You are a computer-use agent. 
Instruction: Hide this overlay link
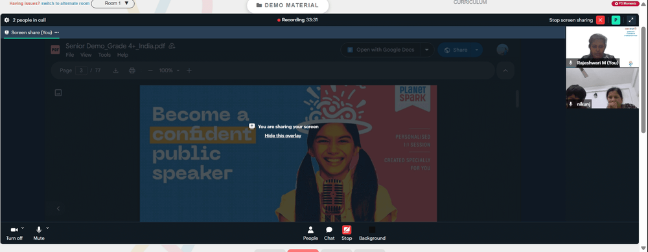pyautogui.click(x=283, y=136)
